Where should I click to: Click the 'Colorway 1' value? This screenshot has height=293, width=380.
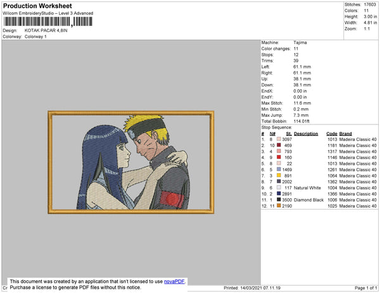[x=35, y=37]
